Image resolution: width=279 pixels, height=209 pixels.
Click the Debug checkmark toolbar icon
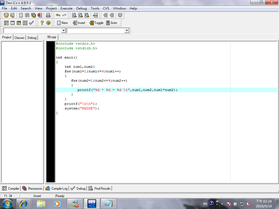[x=31, y=23]
